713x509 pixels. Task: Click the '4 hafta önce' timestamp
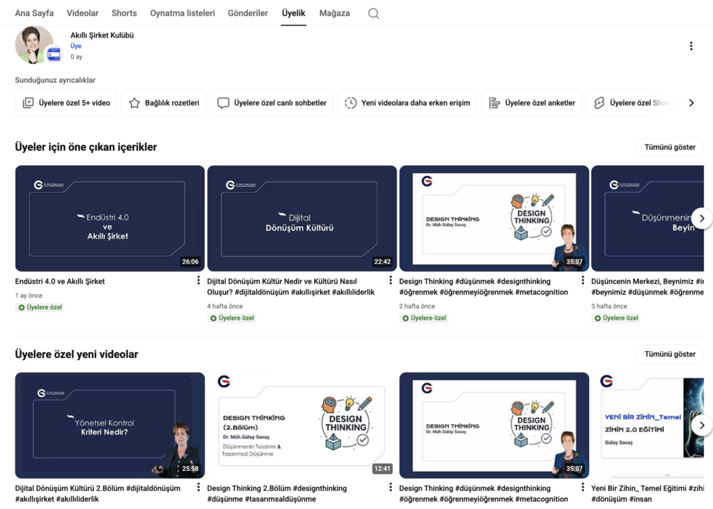click(225, 307)
